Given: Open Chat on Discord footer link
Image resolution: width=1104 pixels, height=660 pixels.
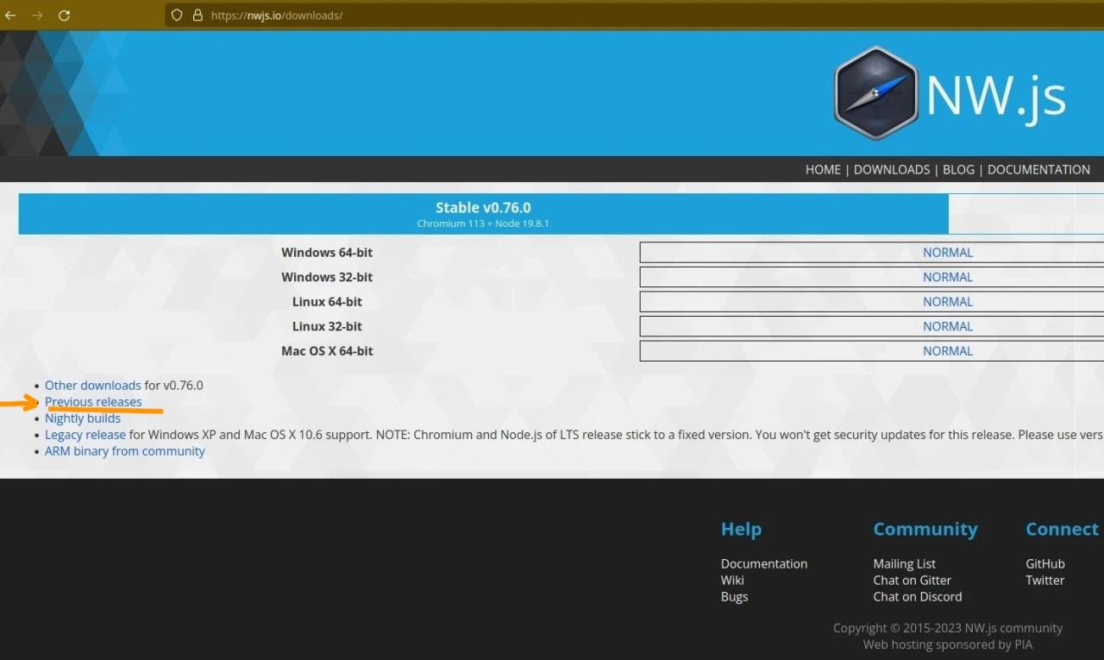Looking at the screenshot, I should (x=917, y=597).
